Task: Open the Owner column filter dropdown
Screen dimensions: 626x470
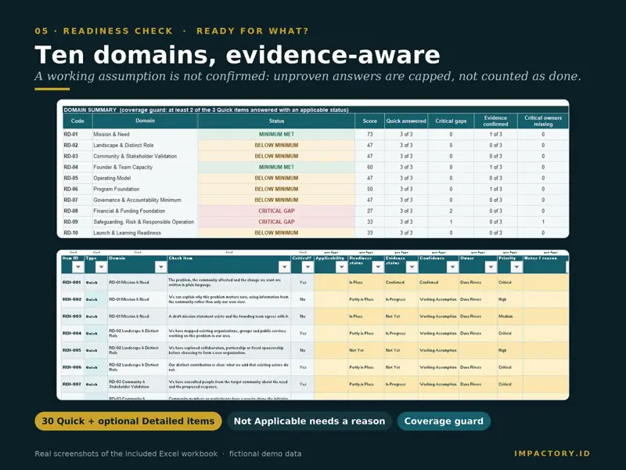Action: click(x=491, y=266)
